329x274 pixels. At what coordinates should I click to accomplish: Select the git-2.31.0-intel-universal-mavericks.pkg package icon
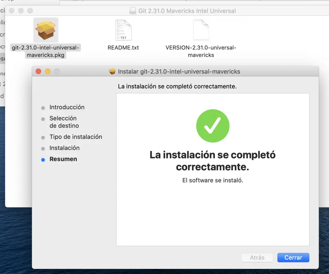[46, 30]
